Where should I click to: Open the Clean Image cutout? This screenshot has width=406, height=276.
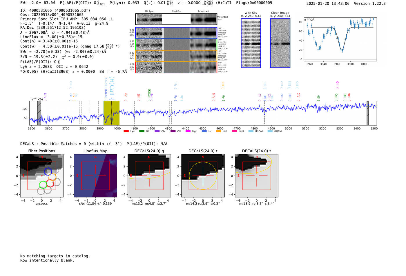(280, 43)
